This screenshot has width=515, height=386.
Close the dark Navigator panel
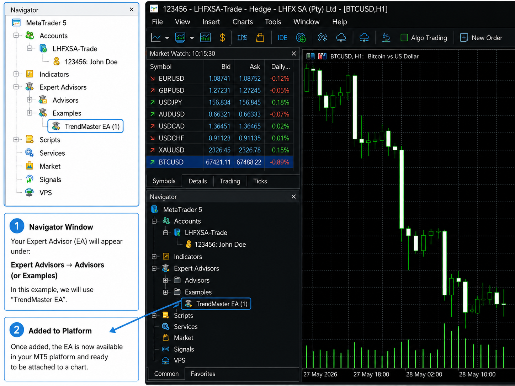(x=293, y=197)
